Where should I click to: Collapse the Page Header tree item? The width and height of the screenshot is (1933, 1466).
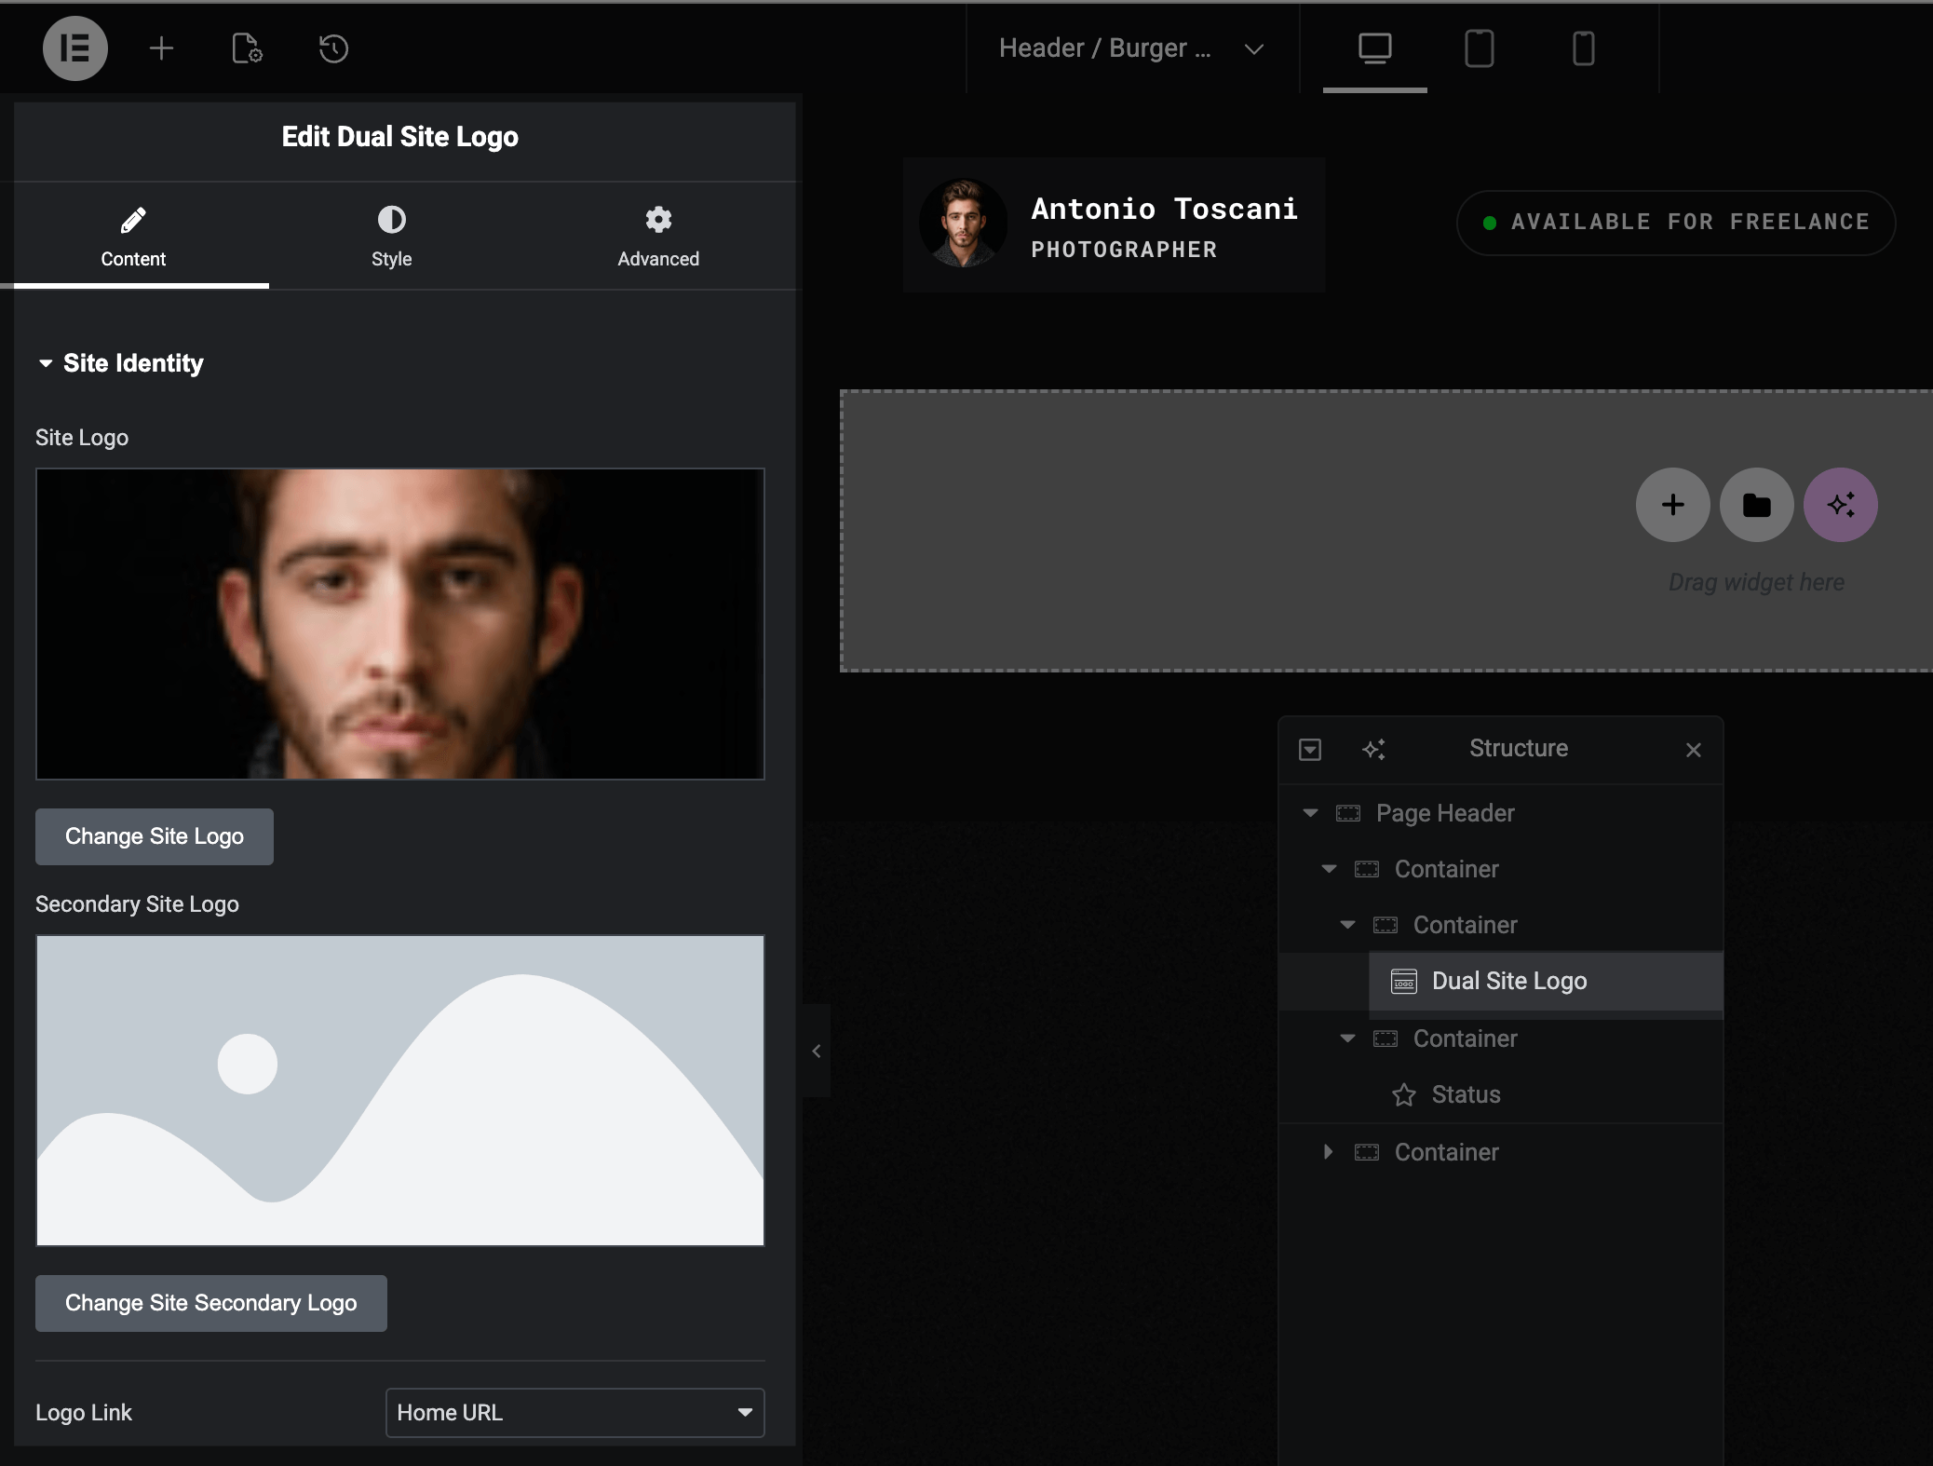tap(1310, 813)
